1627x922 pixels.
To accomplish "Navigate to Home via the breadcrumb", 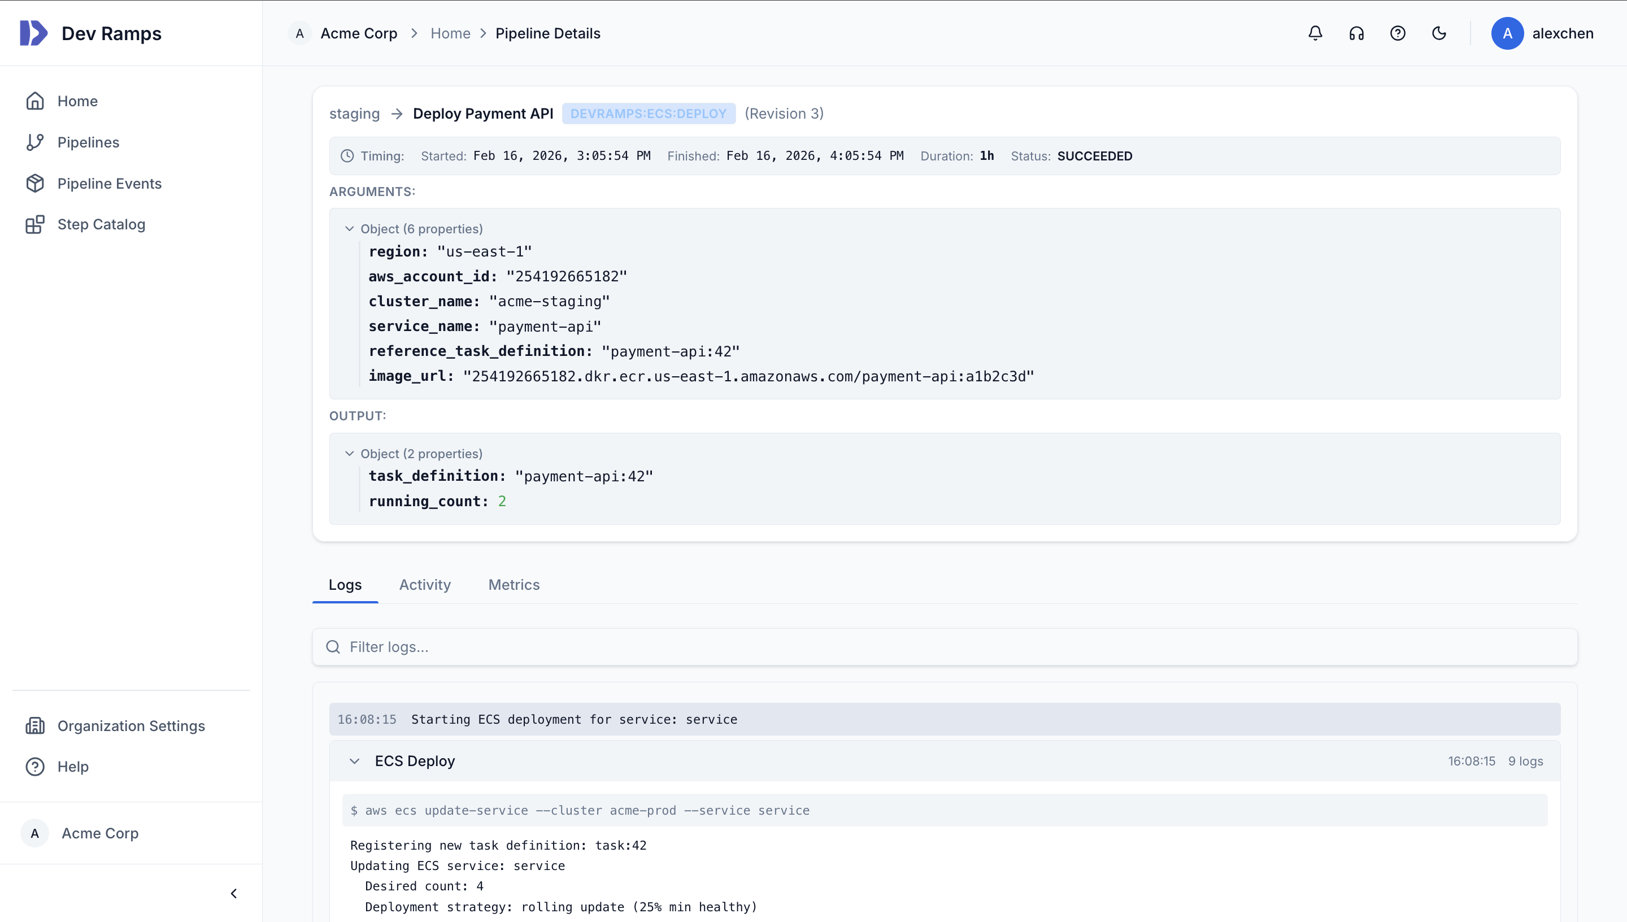I will 450,33.
